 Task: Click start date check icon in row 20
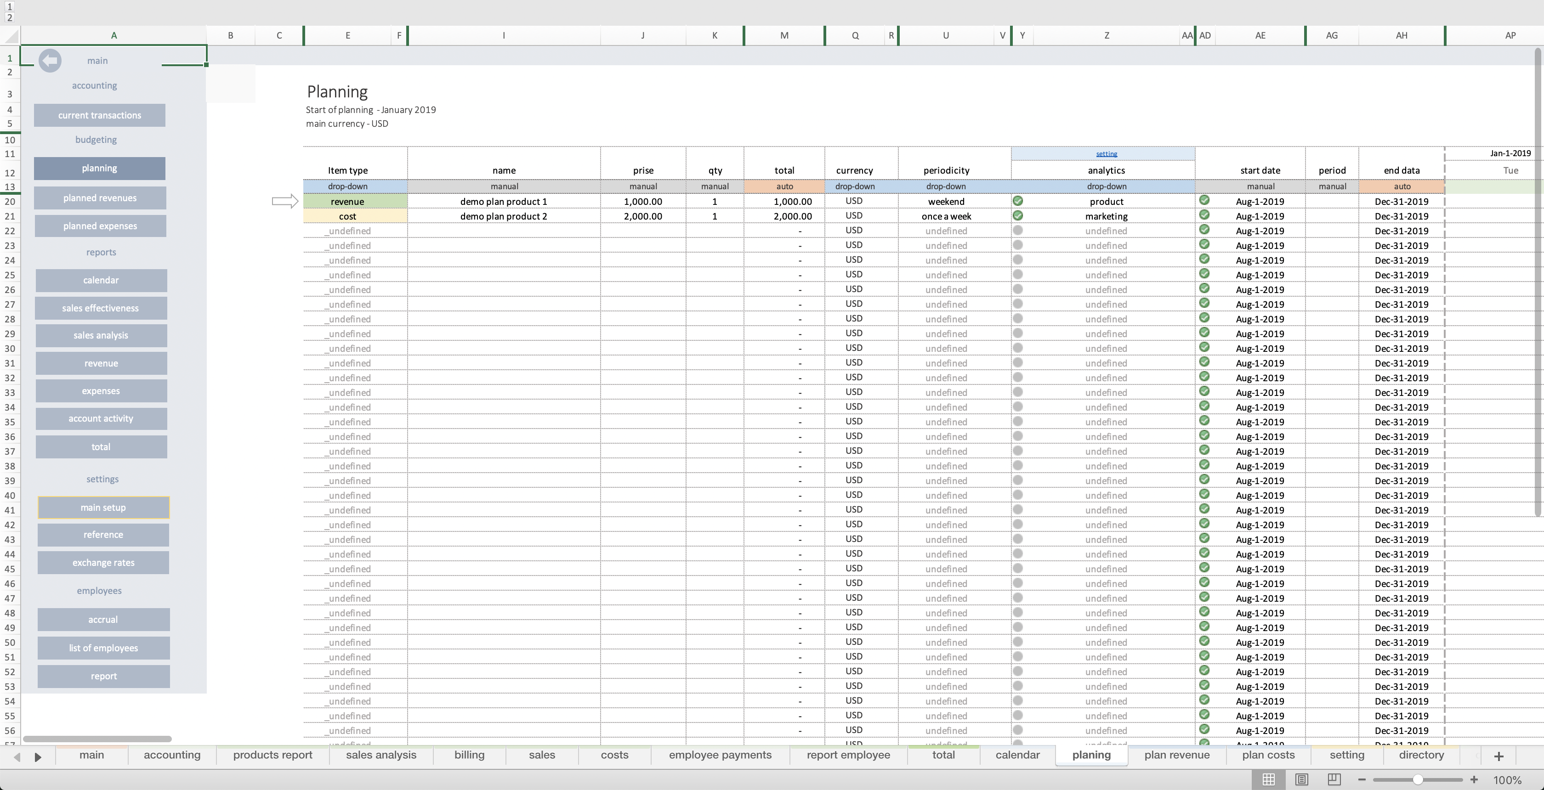tap(1204, 200)
